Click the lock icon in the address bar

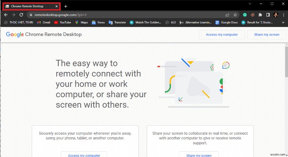(x=31, y=15)
